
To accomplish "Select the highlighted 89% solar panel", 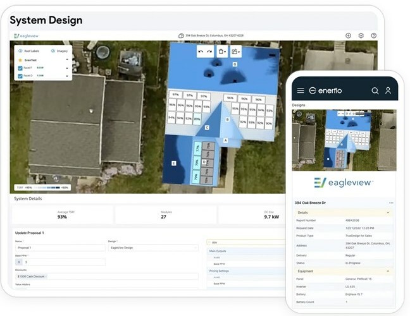I will point(197,119).
